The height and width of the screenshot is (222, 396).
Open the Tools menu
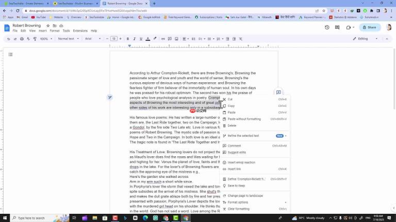pyautogui.click(x=66, y=31)
